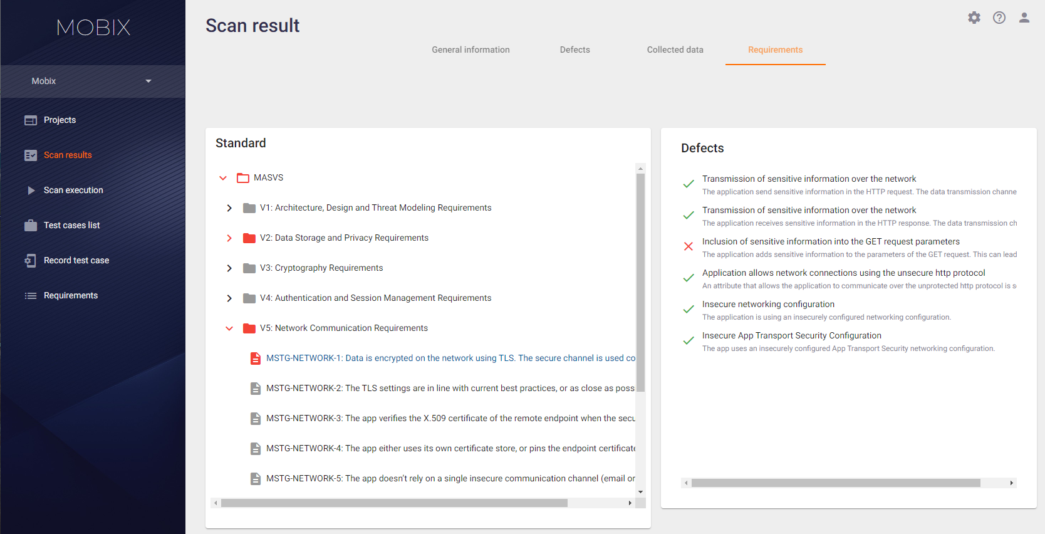Click the Projects sidebar icon
The height and width of the screenshot is (534, 1045).
click(x=31, y=120)
